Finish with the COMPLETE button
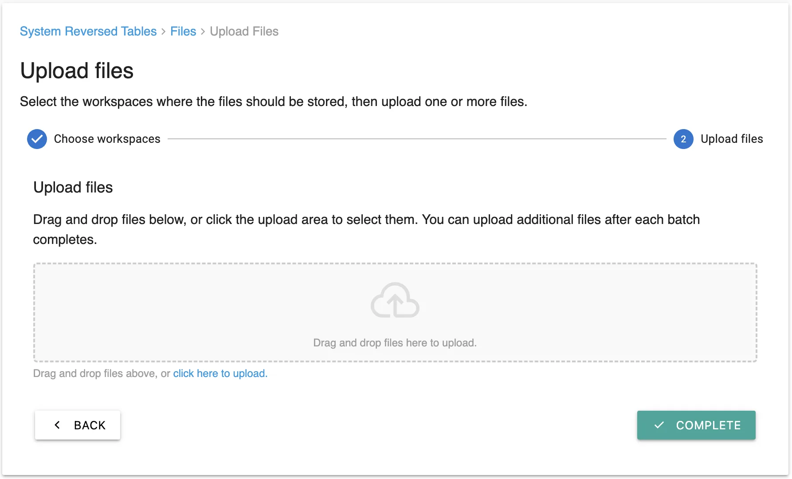Viewport: 792px width, 479px height. 696,425
